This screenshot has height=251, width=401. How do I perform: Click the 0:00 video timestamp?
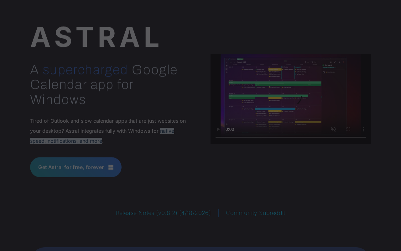[x=230, y=129]
